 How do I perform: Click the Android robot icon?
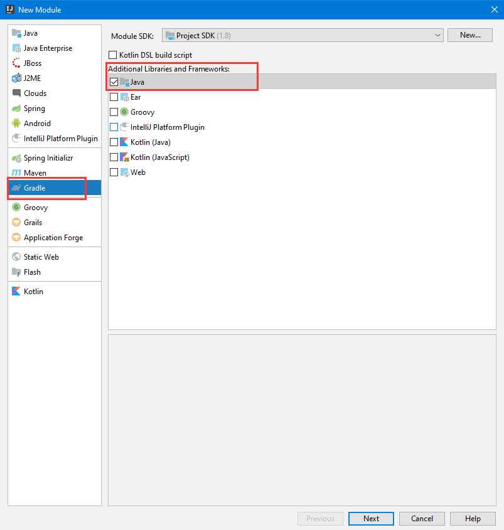tap(16, 124)
